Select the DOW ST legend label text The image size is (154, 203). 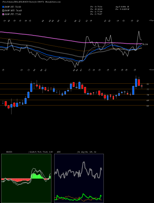click(13, 7)
